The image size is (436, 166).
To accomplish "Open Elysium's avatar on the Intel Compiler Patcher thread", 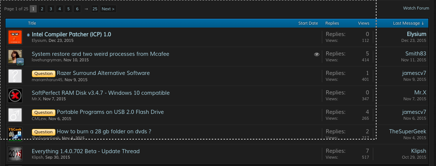I will [15, 37].
